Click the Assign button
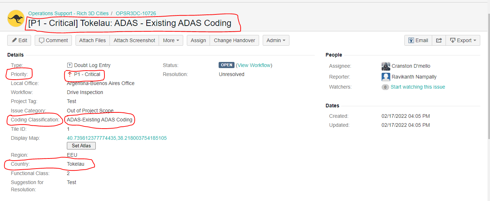This screenshot has width=490, height=201. (198, 40)
